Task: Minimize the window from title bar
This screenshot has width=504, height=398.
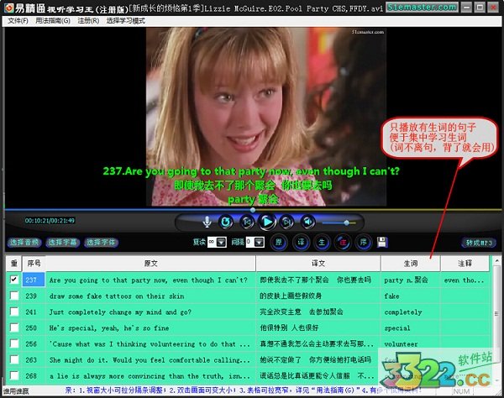Action: click(467, 7)
